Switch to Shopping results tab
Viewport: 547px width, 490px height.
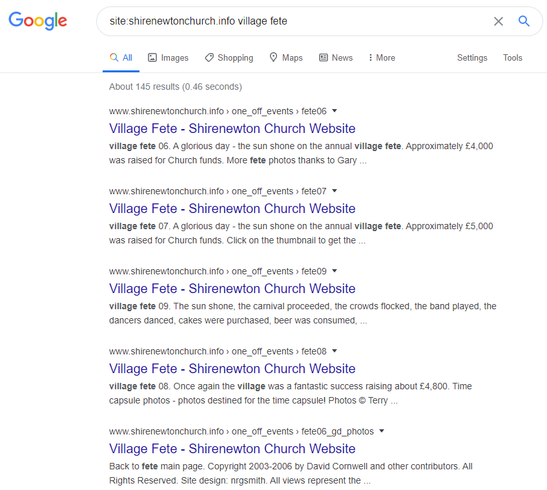point(229,58)
